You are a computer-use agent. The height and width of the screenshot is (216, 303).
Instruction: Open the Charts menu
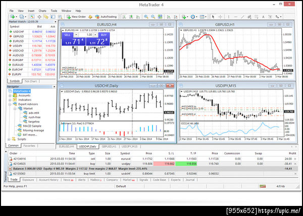point(42,11)
